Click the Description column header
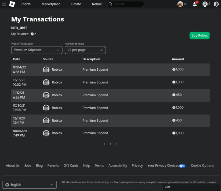Screen dimensions: 221x191 point(91,59)
